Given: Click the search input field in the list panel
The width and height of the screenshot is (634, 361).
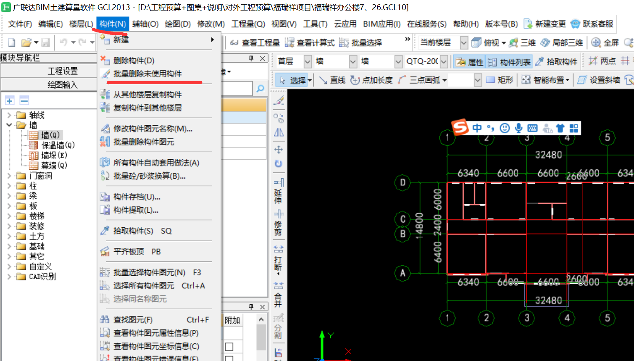Looking at the screenshot, I should point(237,88).
